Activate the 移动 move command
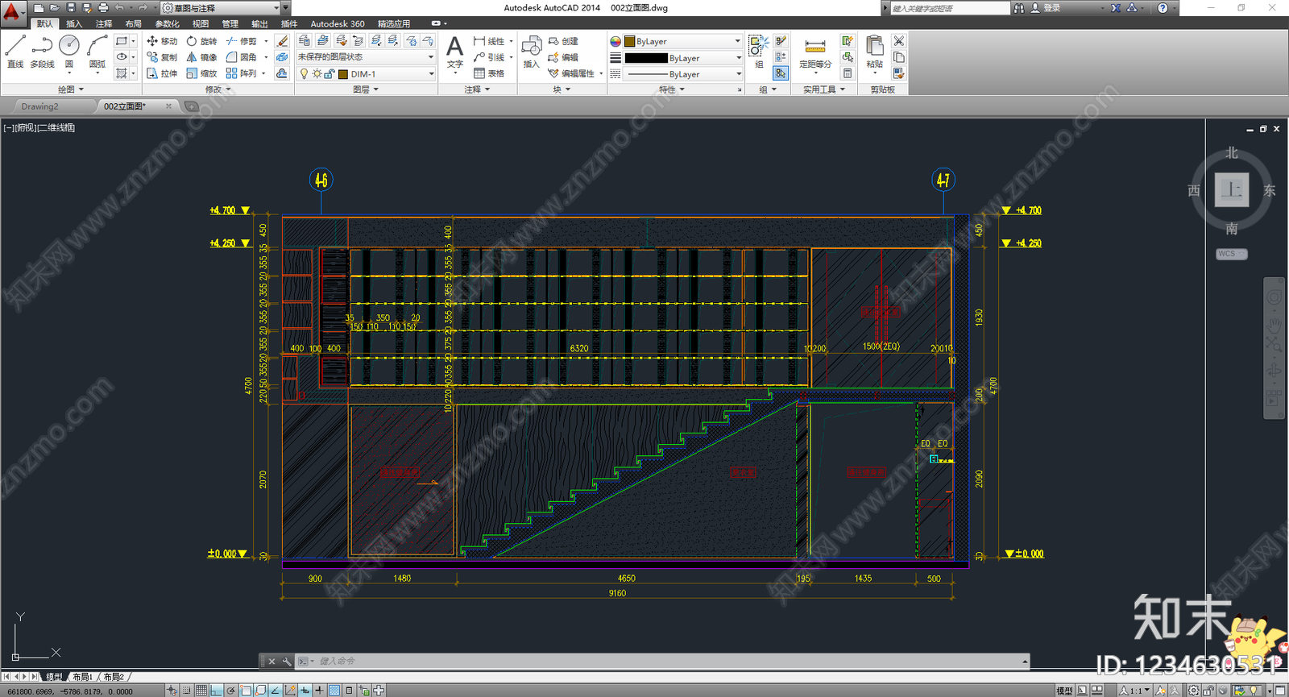1289x697 pixels. coord(162,41)
